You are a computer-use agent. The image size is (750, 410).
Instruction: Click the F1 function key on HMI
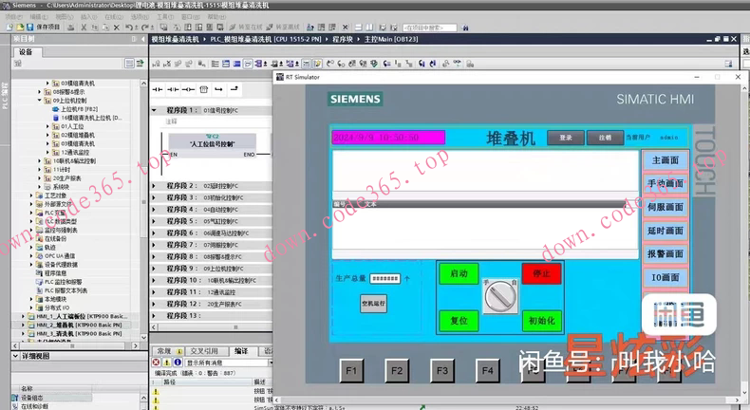(x=351, y=370)
